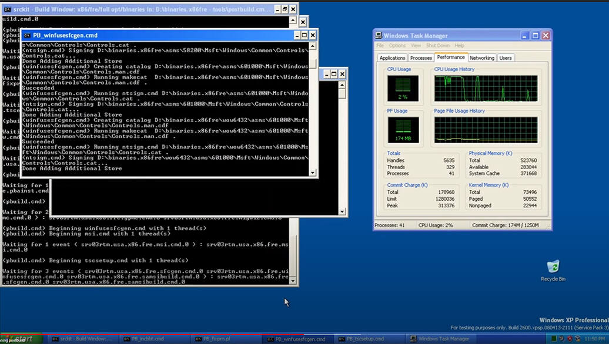Screen dimensions: 609x344
Task: Click the Start button
Action: [x=21, y=339]
